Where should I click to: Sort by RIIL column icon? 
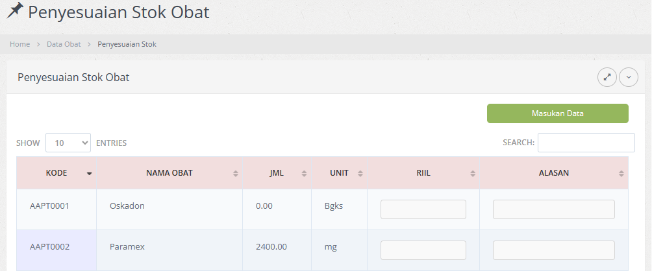[x=471, y=174]
